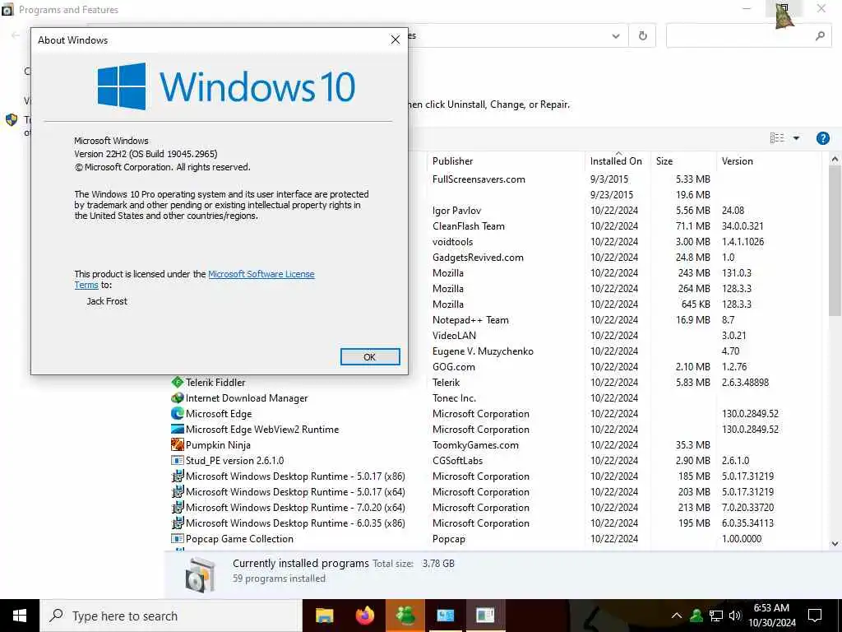Launch Firefox from the taskbar
The image size is (842, 632).
(365, 616)
